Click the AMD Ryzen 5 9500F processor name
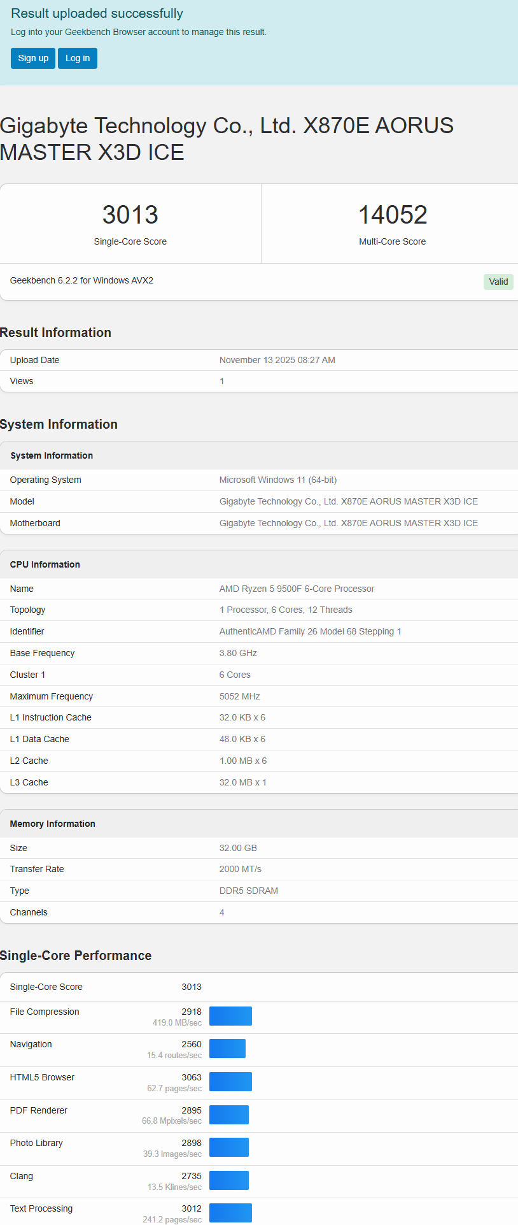The image size is (518, 1225). click(x=297, y=589)
